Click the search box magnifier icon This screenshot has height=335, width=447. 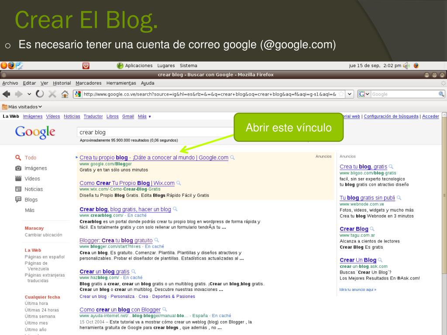click(441, 94)
